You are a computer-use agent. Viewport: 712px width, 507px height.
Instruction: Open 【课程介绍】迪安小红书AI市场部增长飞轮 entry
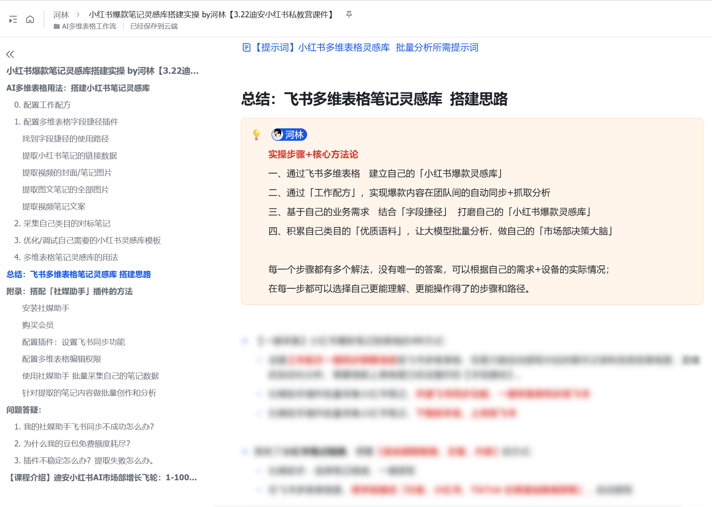click(101, 478)
